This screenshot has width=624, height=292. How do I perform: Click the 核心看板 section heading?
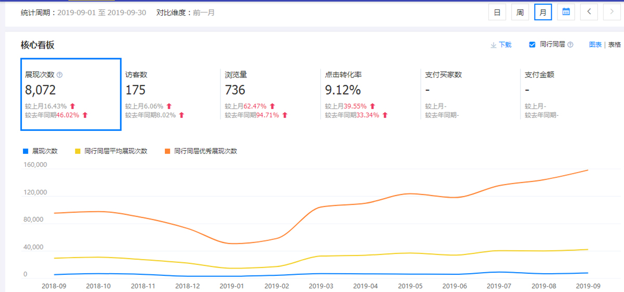tap(37, 45)
